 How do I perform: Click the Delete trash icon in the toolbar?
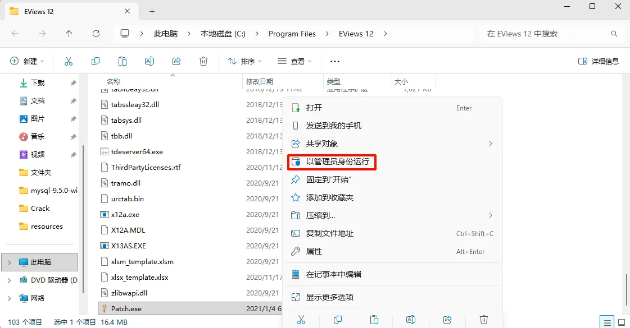point(203,61)
